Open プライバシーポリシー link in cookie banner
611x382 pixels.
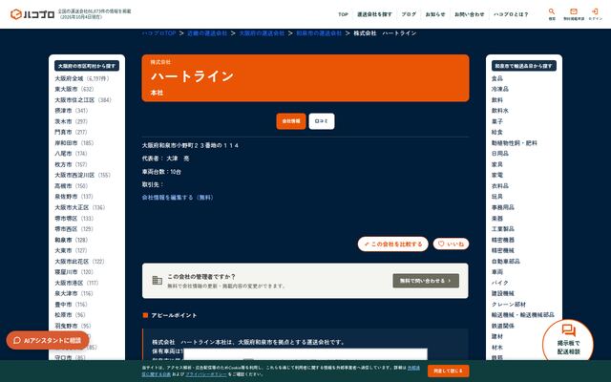pyautogui.click(x=206, y=374)
